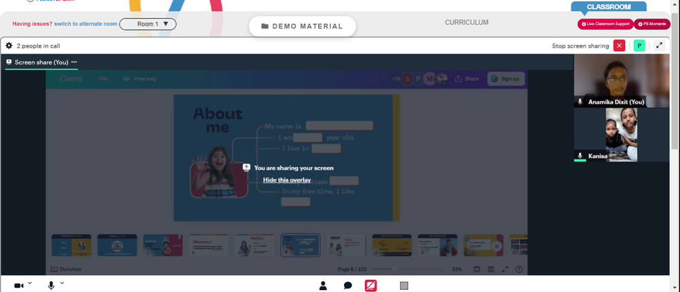Click the page scrollbar up arrow
Screen dimensions: 680x292
(676, 5)
